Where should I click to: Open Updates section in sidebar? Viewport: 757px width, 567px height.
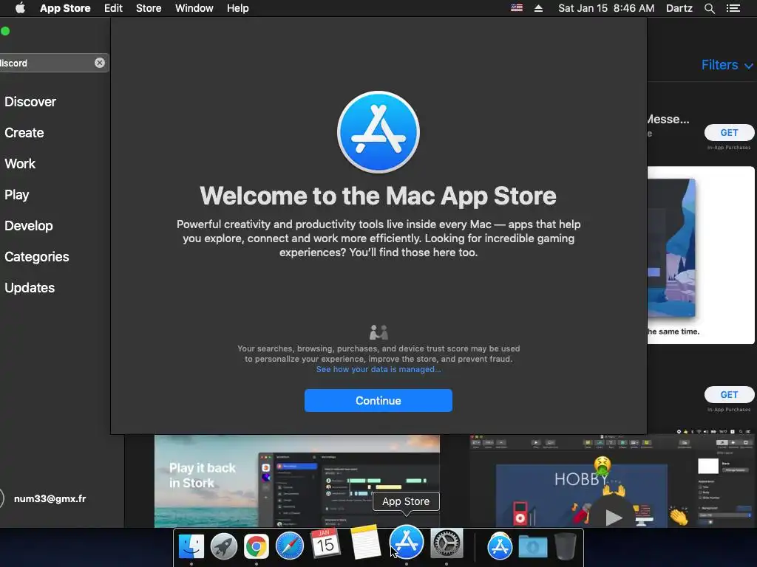coord(30,288)
